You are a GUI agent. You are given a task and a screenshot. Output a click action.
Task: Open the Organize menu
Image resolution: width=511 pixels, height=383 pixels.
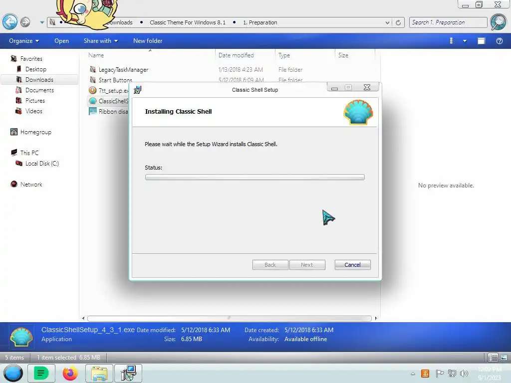tap(24, 41)
